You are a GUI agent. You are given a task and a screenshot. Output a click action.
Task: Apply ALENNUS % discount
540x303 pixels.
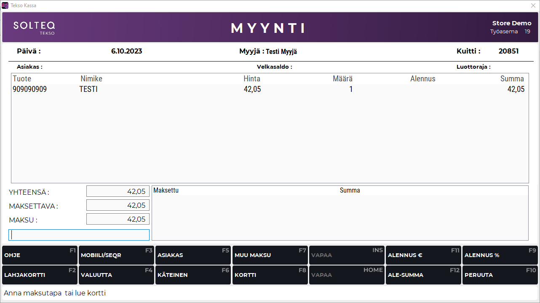pyautogui.click(x=500, y=255)
